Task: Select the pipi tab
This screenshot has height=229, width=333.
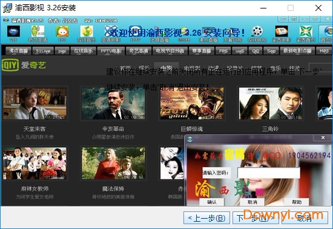Action: click(x=62, y=51)
